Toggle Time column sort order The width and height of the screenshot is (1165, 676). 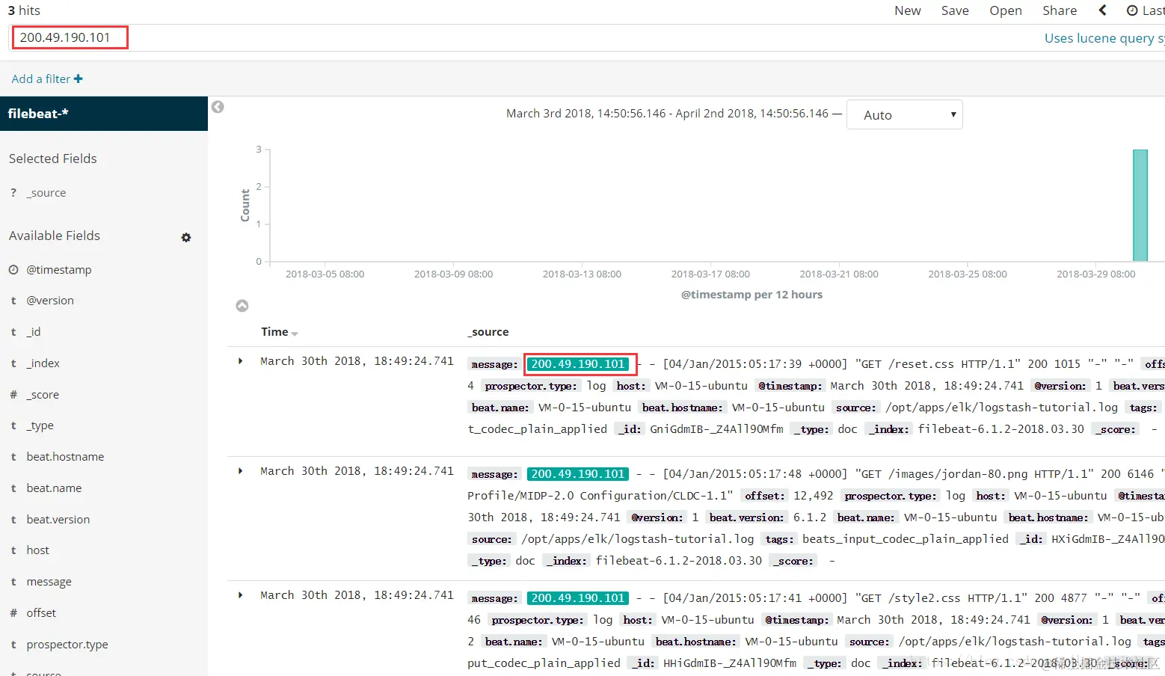point(293,333)
